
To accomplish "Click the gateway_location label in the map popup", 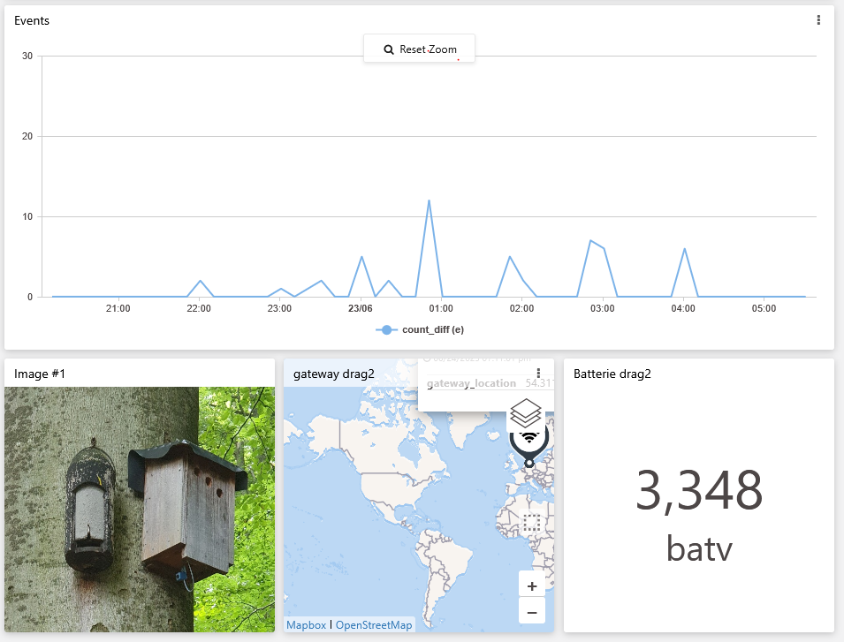I will 472,383.
